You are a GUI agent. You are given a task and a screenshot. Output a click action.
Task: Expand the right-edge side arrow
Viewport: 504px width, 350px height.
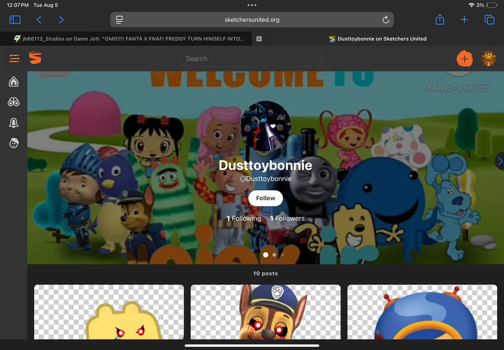[x=500, y=161]
